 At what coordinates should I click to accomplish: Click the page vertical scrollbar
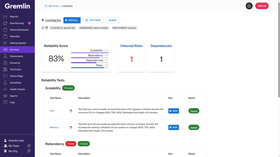(x=279, y=50)
